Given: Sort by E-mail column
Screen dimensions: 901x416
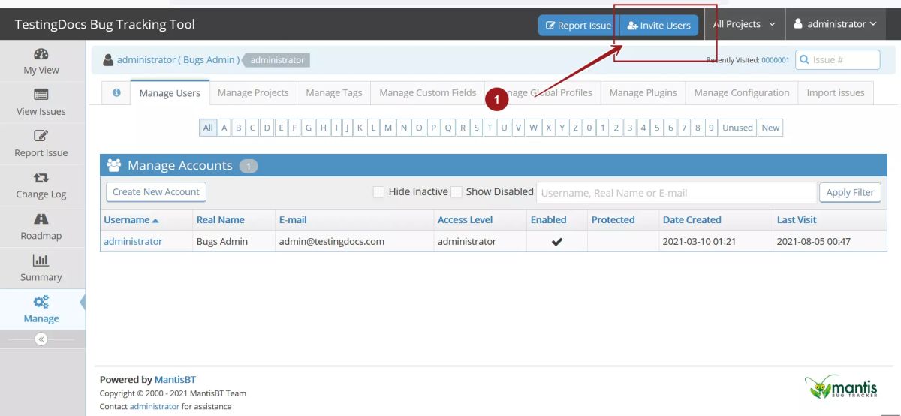Looking at the screenshot, I should click(x=293, y=220).
